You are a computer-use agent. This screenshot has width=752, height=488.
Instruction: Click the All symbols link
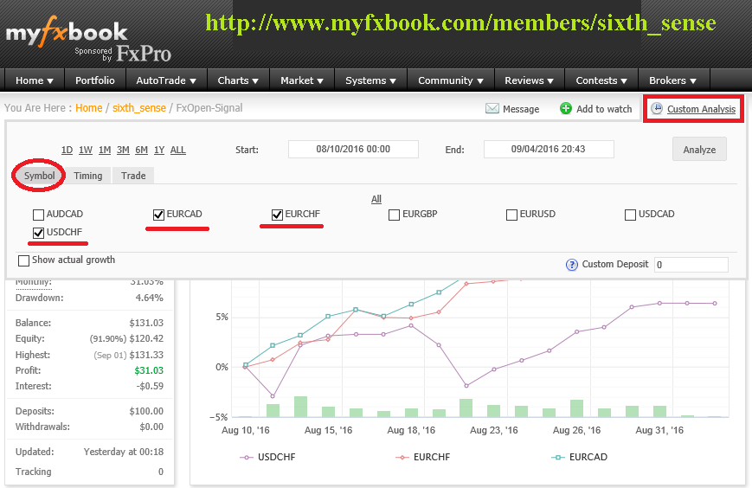[376, 199]
